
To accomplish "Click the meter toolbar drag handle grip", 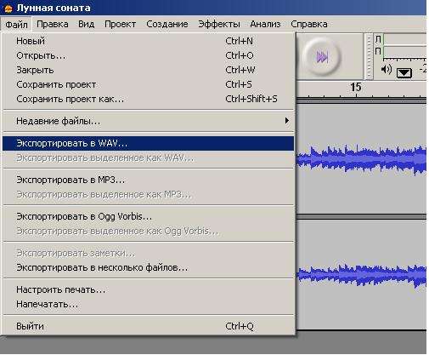I will coord(369,56).
